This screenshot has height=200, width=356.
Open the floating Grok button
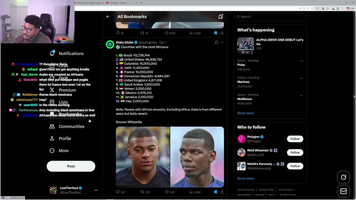point(343,177)
